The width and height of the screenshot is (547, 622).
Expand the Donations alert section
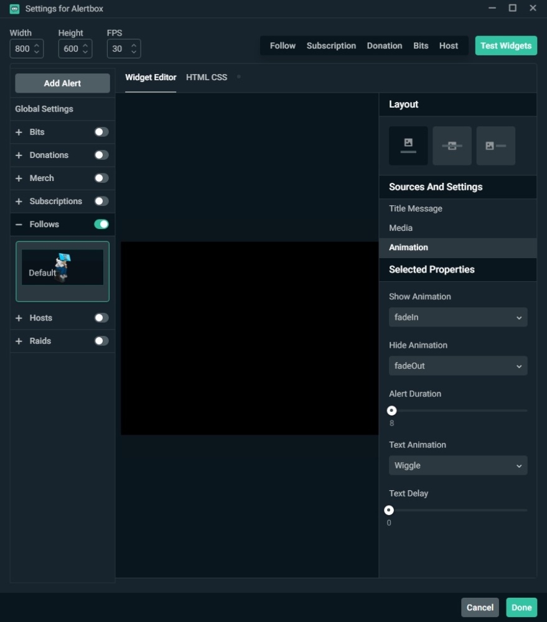[19, 155]
